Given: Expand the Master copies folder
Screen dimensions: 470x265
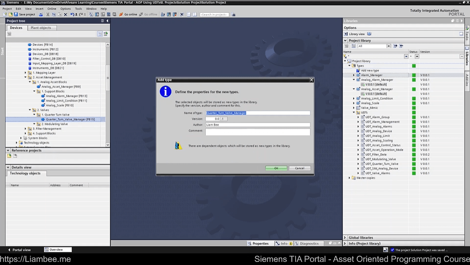Looking at the screenshot, I should pos(350,178).
